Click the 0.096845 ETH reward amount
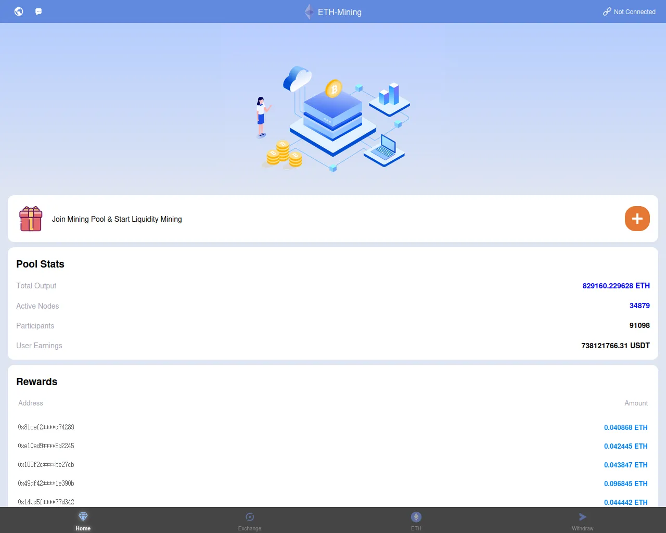The width and height of the screenshot is (666, 533). [x=626, y=484]
